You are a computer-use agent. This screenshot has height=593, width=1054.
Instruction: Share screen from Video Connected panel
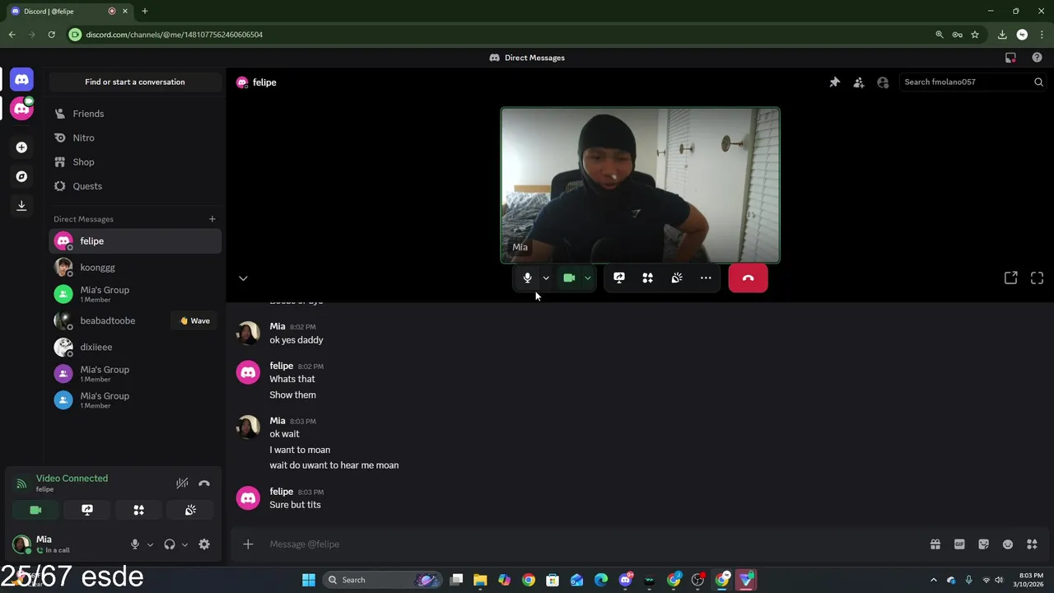(x=87, y=510)
